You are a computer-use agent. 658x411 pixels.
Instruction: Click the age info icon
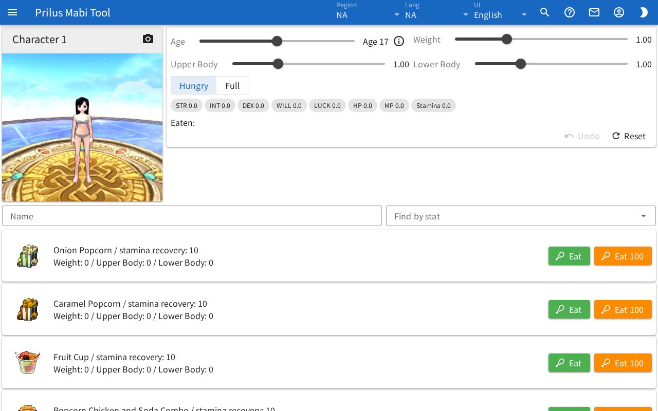pos(399,42)
